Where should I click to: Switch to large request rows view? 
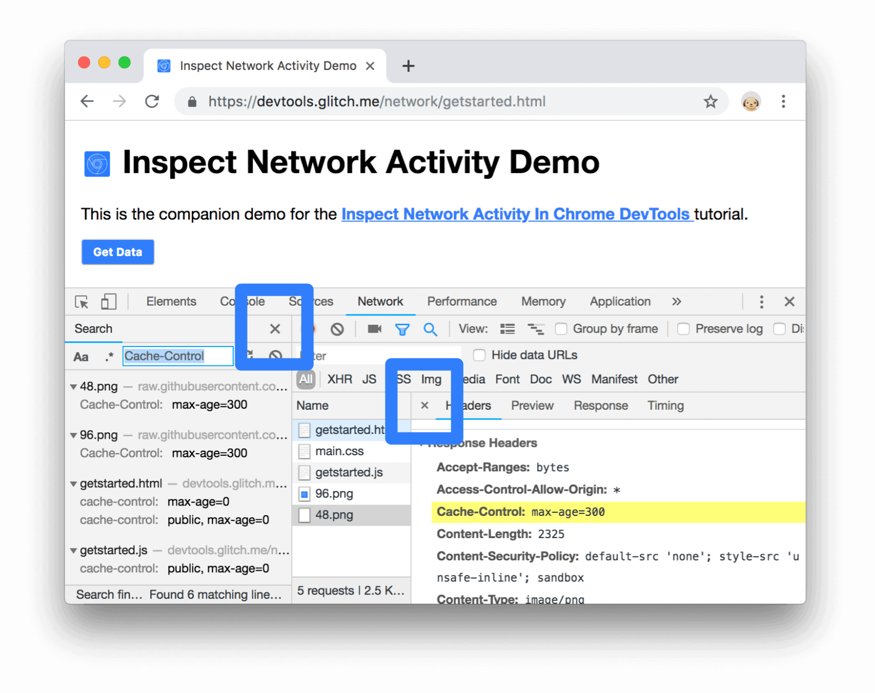pos(507,329)
